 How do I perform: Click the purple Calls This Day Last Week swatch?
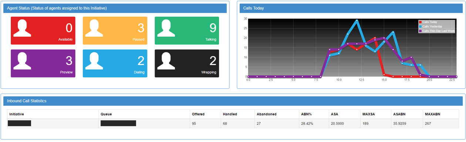click(x=420, y=31)
